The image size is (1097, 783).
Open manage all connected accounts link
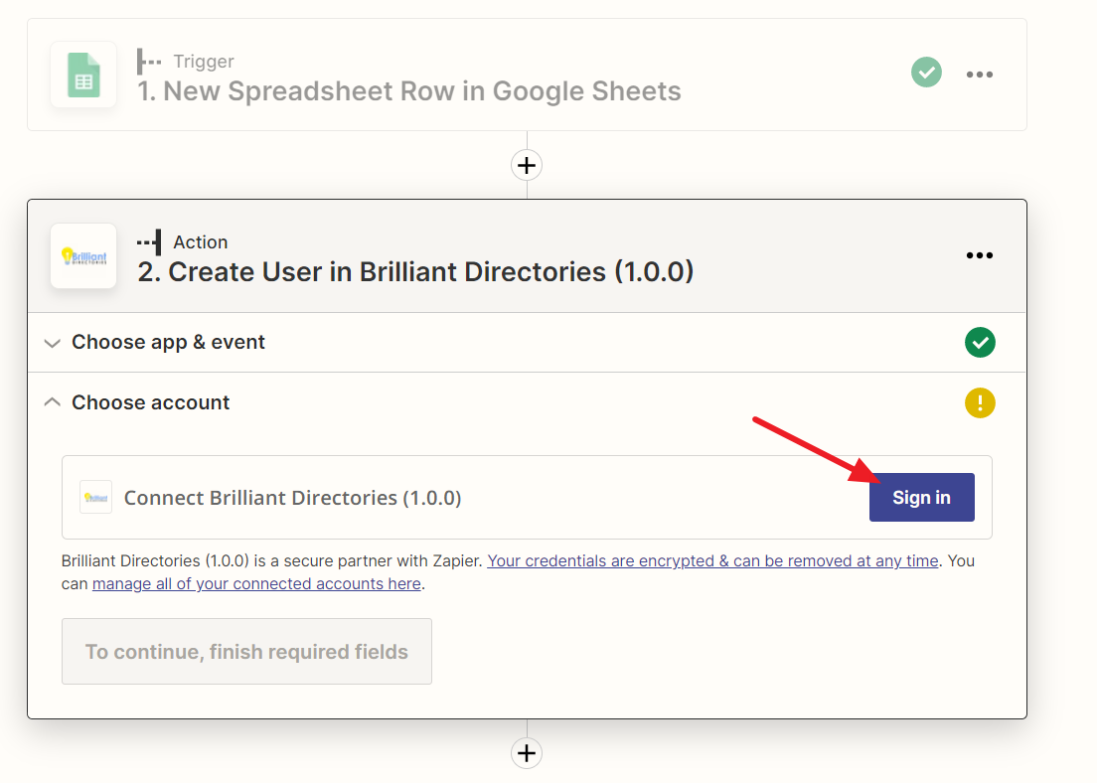point(256,584)
